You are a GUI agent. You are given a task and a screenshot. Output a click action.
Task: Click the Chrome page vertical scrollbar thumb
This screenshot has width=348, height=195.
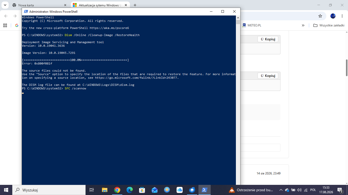346,68
